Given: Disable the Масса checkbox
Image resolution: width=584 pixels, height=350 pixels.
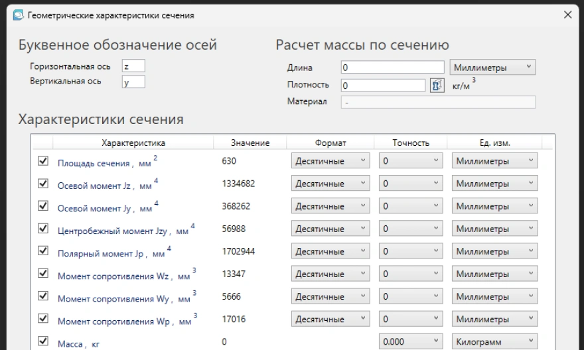Looking at the screenshot, I should 44,341.
